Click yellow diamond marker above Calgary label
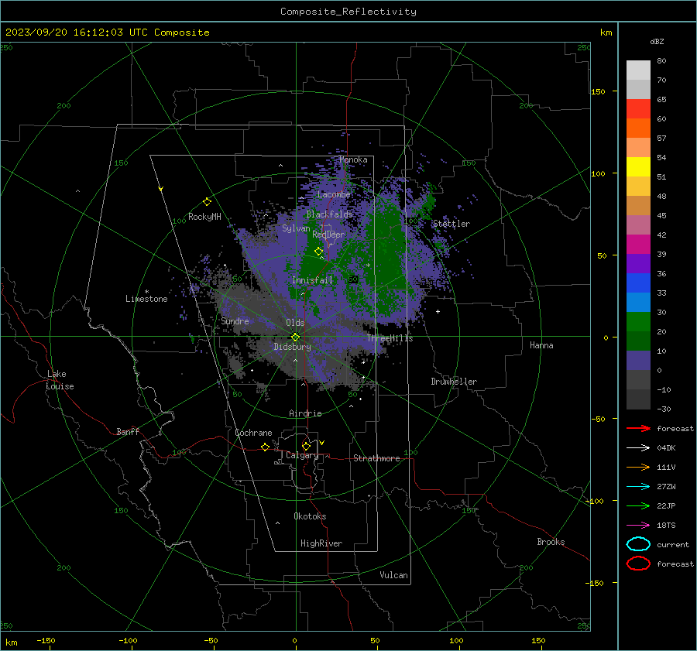697x651 pixels. click(x=306, y=446)
